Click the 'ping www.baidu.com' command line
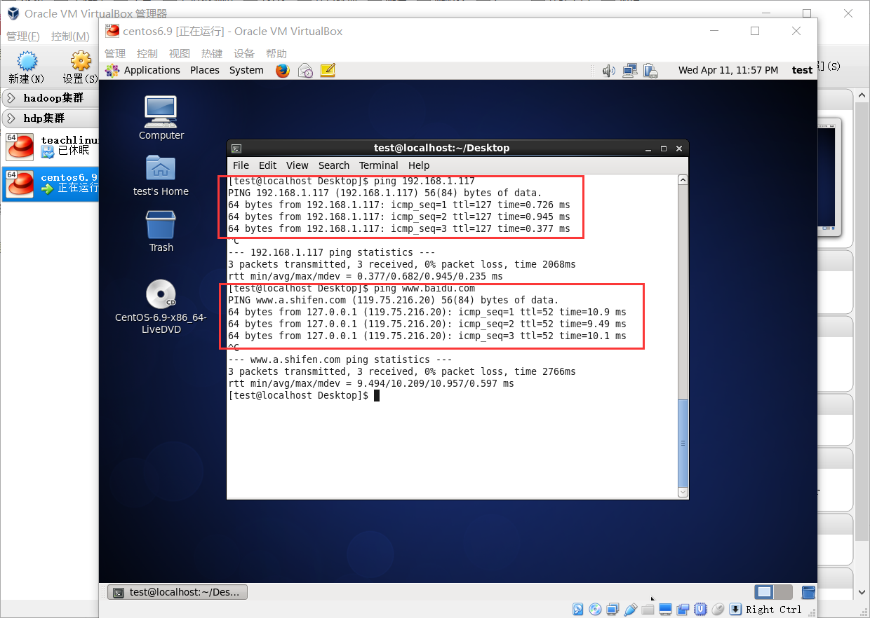This screenshot has height=618, width=870. 352,288
